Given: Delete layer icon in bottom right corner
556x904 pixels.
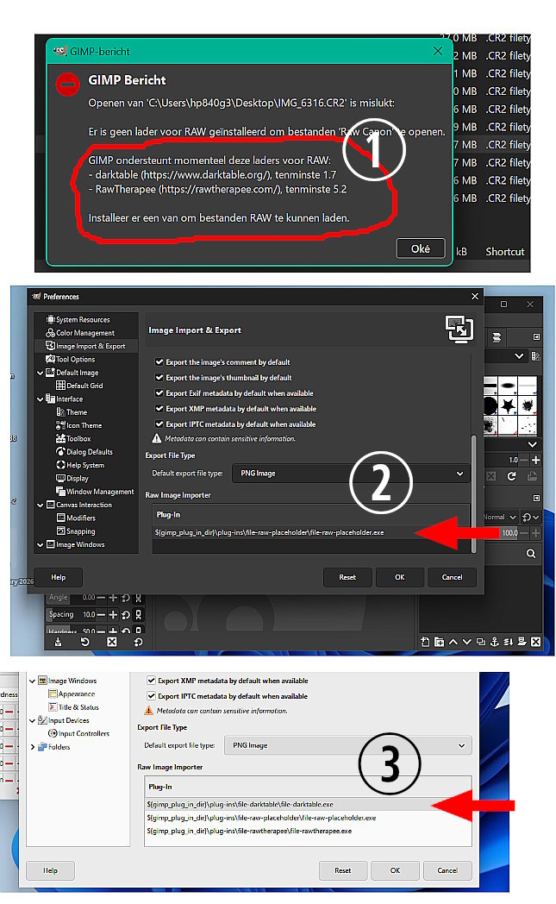Looking at the screenshot, I should 536,642.
